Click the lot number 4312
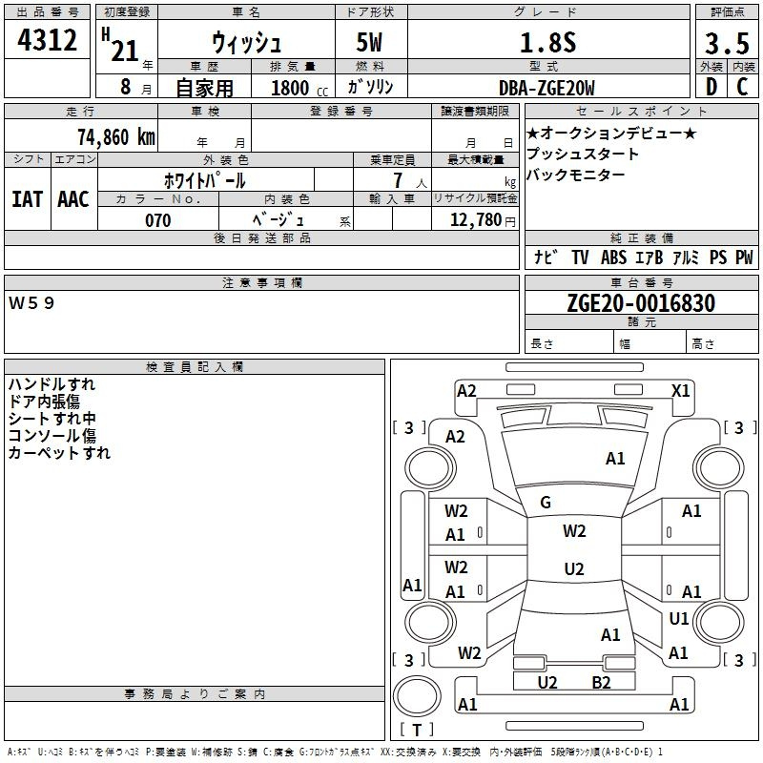Screen dimensions: 763x763 click(x=48, y=41)
